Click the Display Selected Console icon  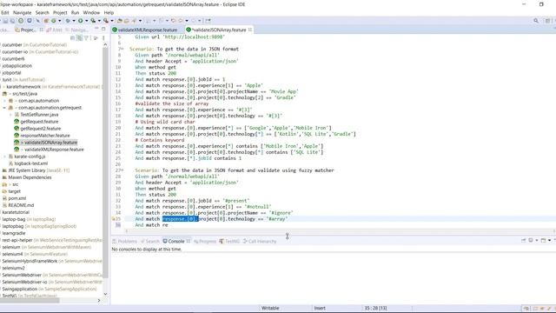click(531, 240)
